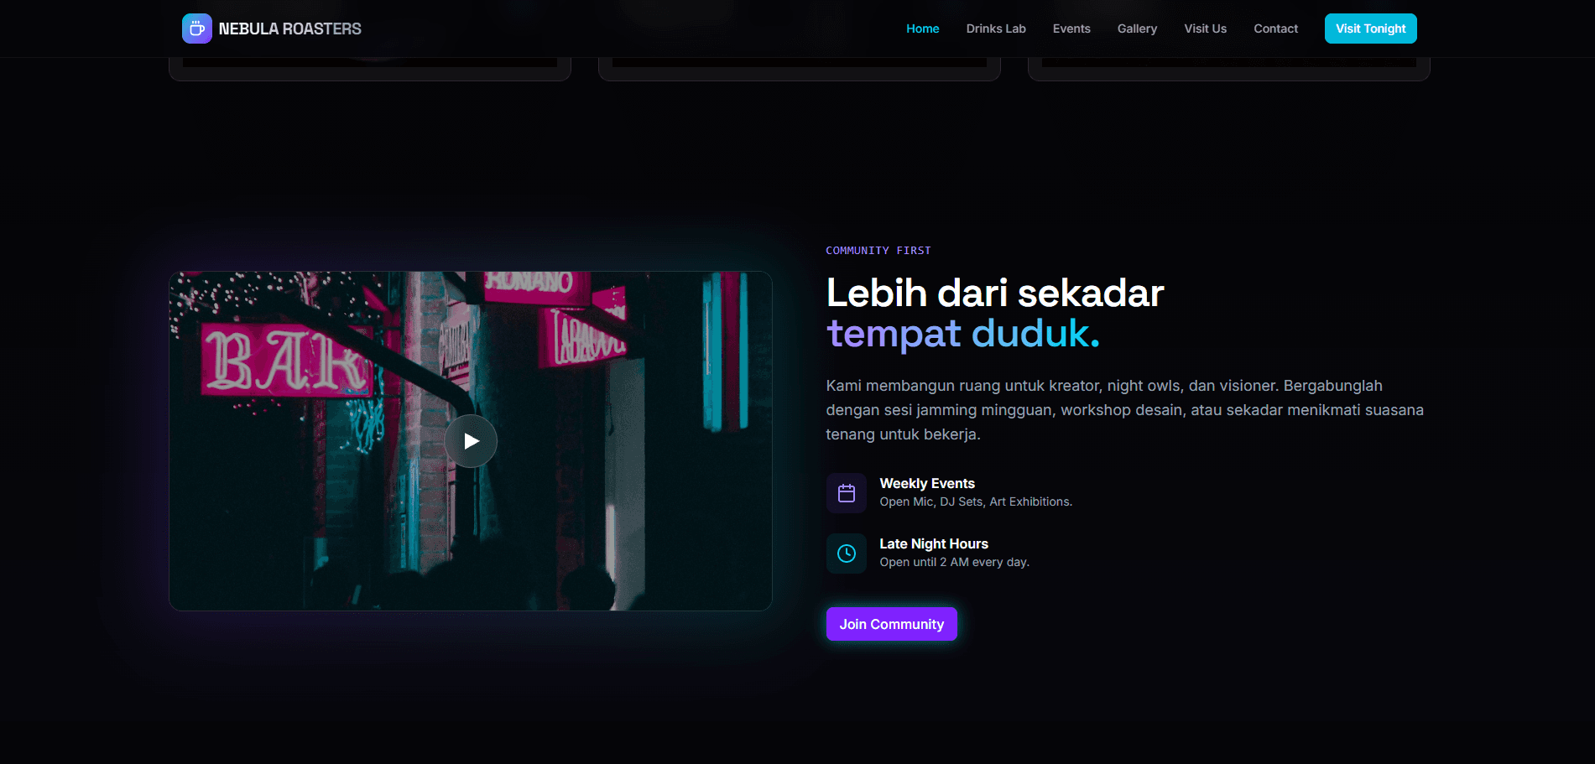The width and height of the screenshot is (1595, 764).
Task: Click the COMMUNITY FIRST section label
Action: tap(878, 251)
